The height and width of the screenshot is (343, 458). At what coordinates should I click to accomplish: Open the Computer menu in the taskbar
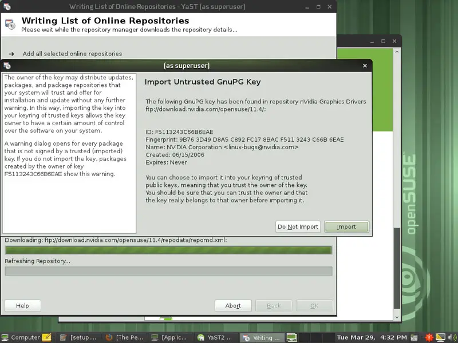click(21, 337)
